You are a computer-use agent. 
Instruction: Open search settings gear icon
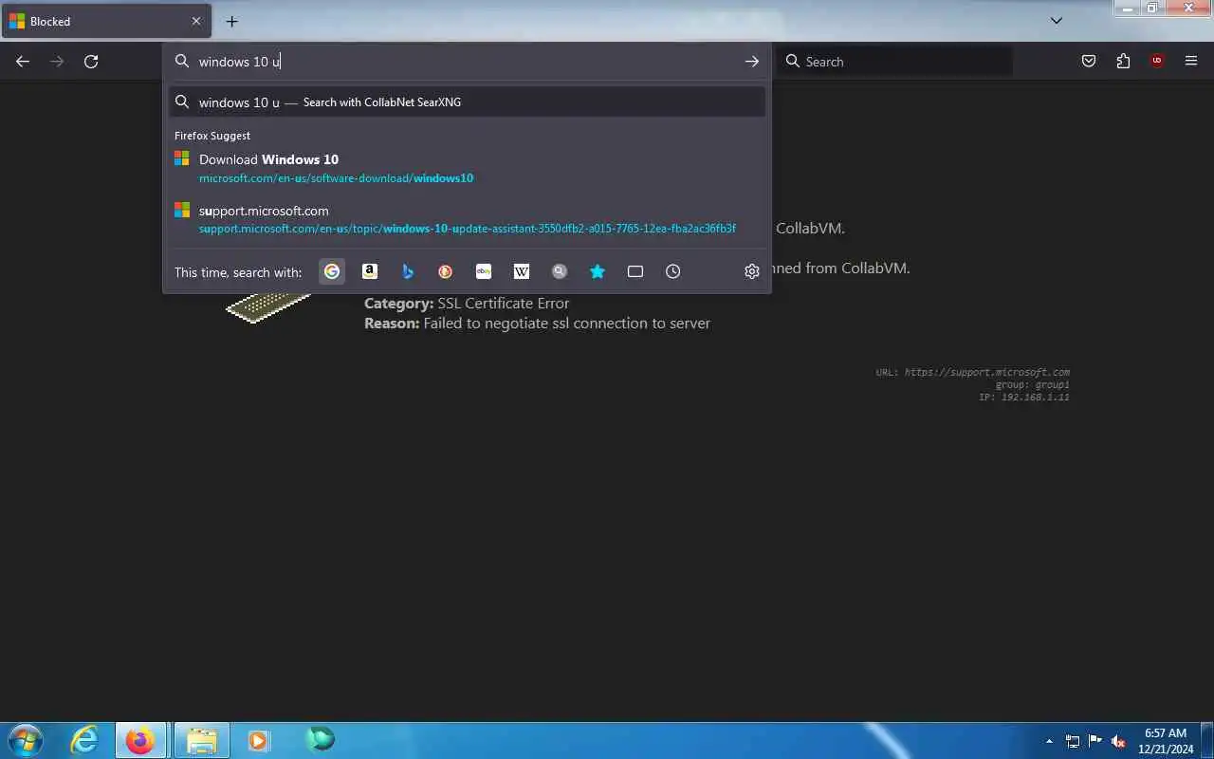tap(752, 271)
